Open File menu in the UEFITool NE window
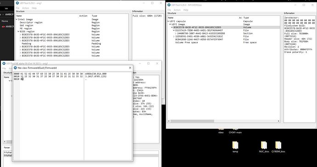The width and height of the screenshot is (317, 167). [x=4, y=69]
